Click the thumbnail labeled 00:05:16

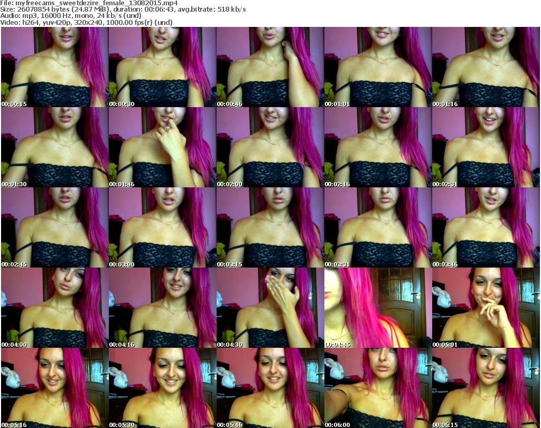pyautogui.click(x=54, y=388)
